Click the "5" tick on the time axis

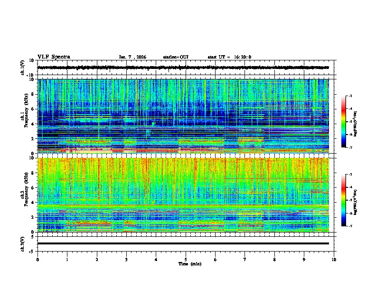186,260
